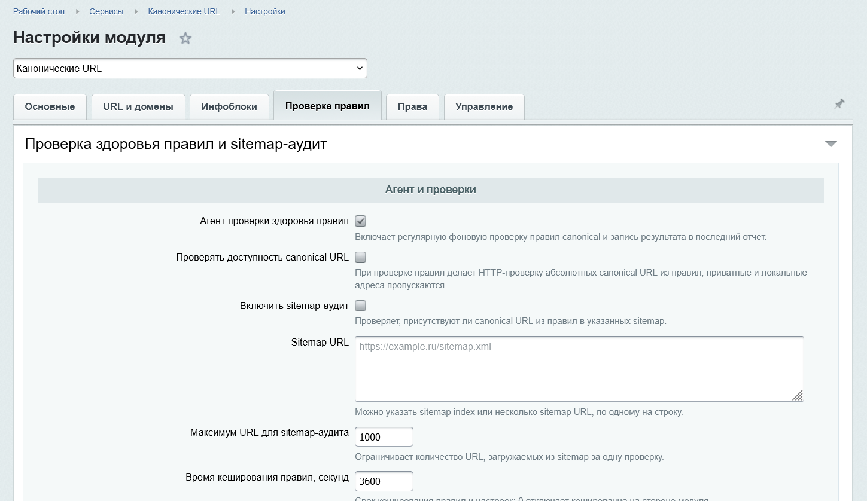
Task: Click the pin icon beside the tabs
Action: (x=839, y=104)
